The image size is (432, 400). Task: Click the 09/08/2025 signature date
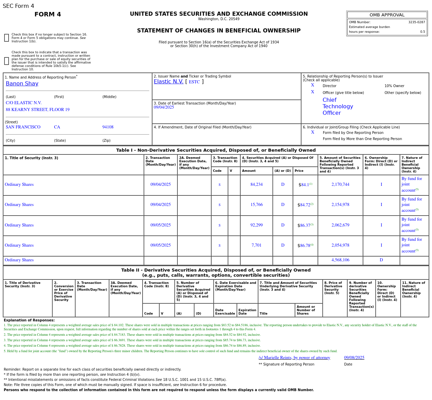pyautogui.click(x=354, y=358)
